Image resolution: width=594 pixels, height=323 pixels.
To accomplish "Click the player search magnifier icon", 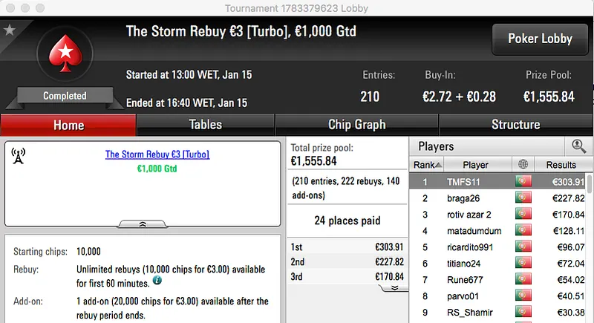I will point(578,146).
